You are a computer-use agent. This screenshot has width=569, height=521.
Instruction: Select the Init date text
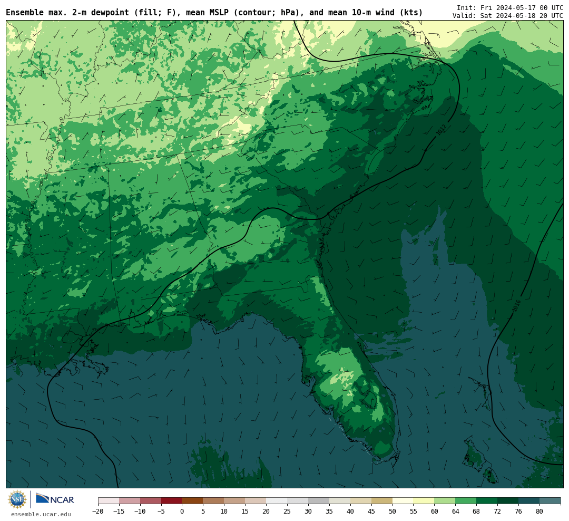pos(510,7)
